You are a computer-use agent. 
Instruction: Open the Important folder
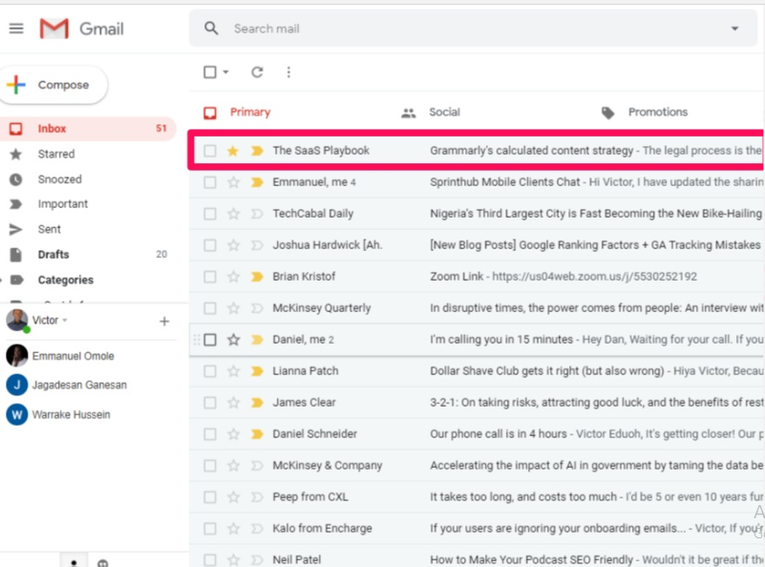pos(62,204)
